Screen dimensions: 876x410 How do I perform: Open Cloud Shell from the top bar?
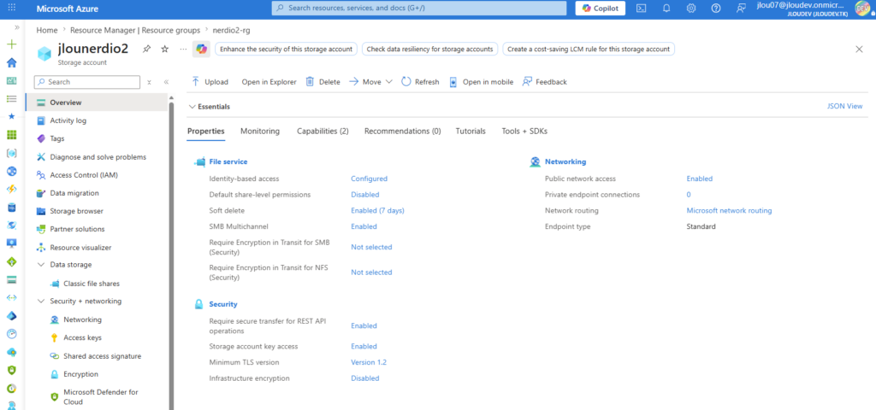[x=642, y=9]
